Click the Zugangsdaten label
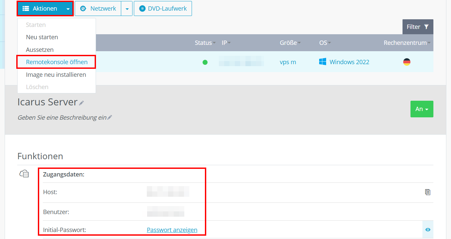 click(64, 174)
